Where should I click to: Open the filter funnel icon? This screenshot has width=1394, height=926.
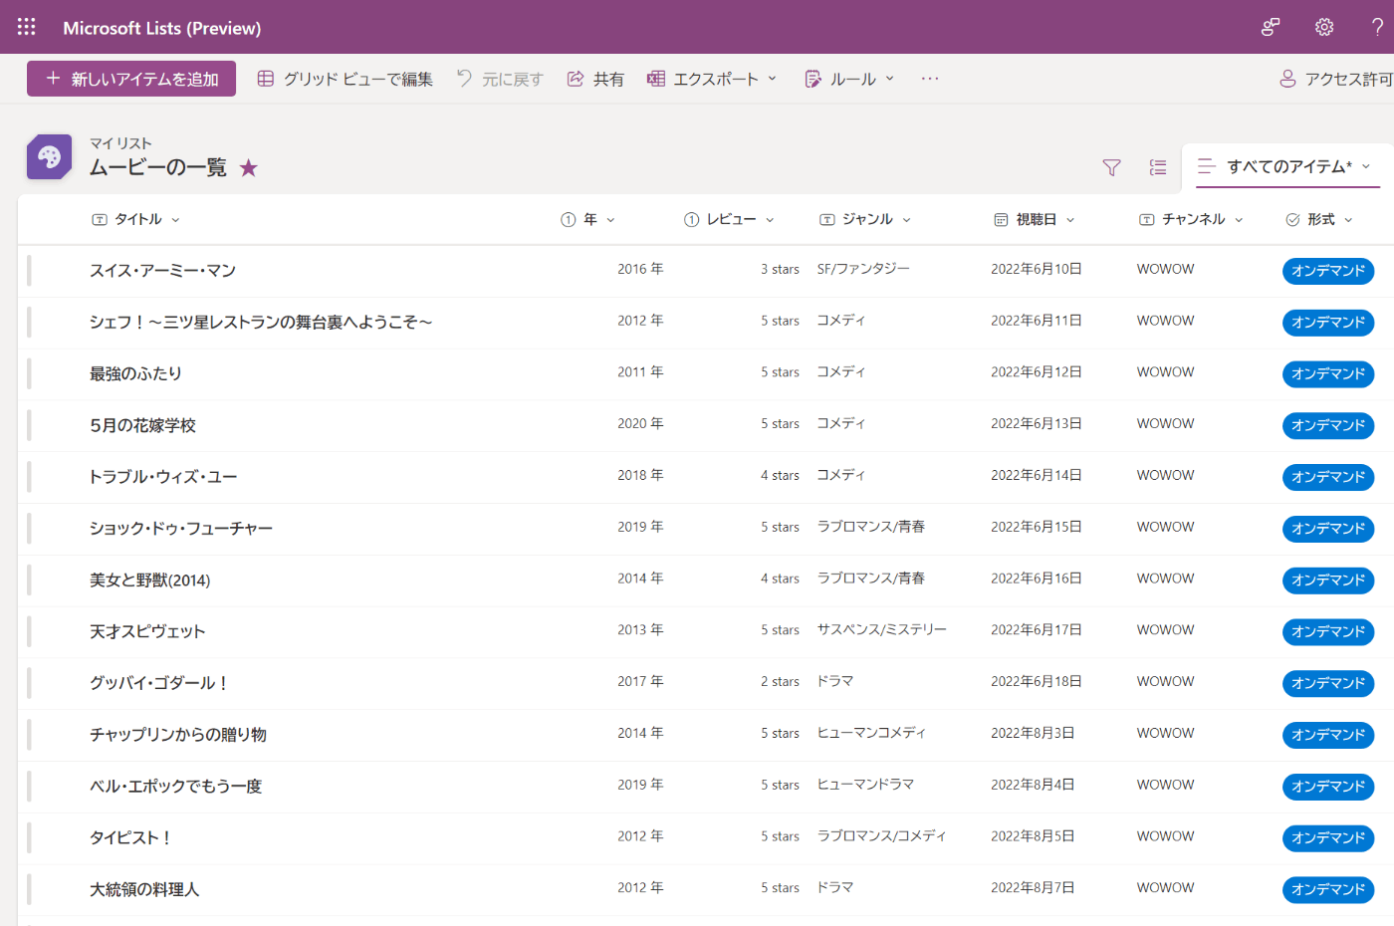point(1111,167)
